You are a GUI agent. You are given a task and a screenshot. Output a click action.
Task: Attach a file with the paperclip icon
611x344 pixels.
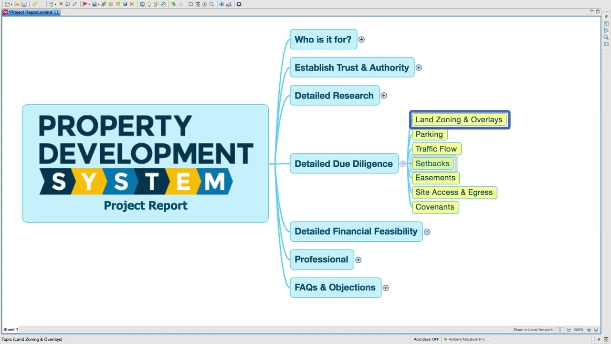click(x=104, y=4)
